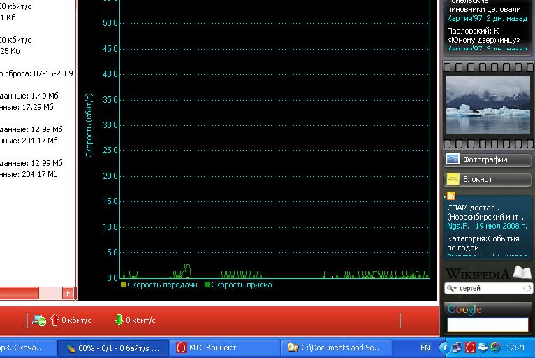Open the Павловский news headline
The width and height of the screenshot is (535, 358).
[486, 36]
